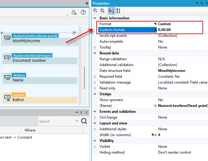Click the Custom value of Format
This screenshot has width=208, height=161.
tap(164, 24)
